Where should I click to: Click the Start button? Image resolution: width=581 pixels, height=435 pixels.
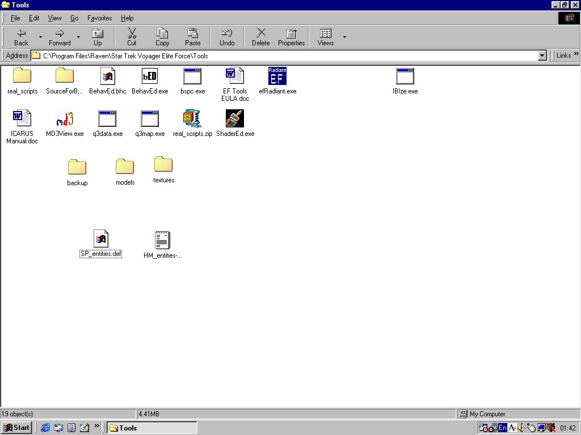point(16,428)
